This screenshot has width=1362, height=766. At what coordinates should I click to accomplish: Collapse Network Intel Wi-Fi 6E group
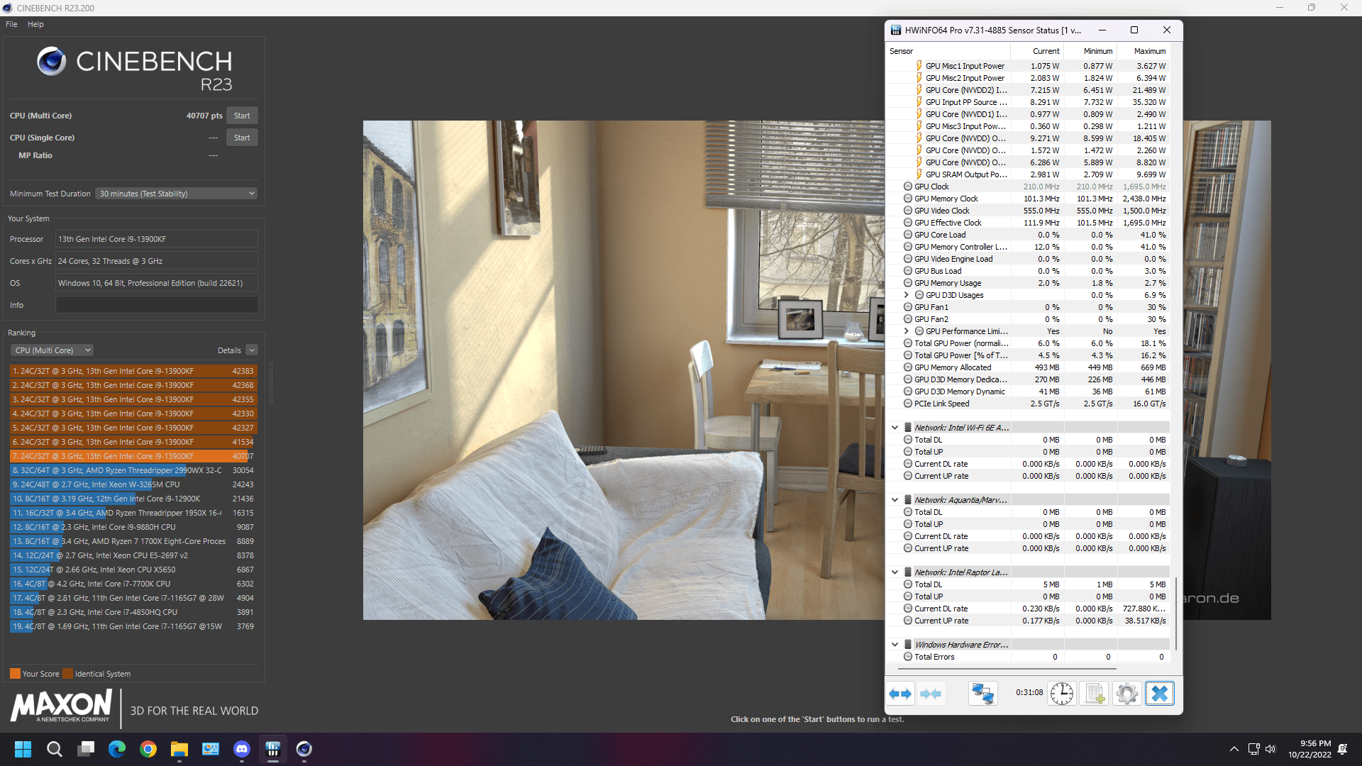tap(895, 428)
